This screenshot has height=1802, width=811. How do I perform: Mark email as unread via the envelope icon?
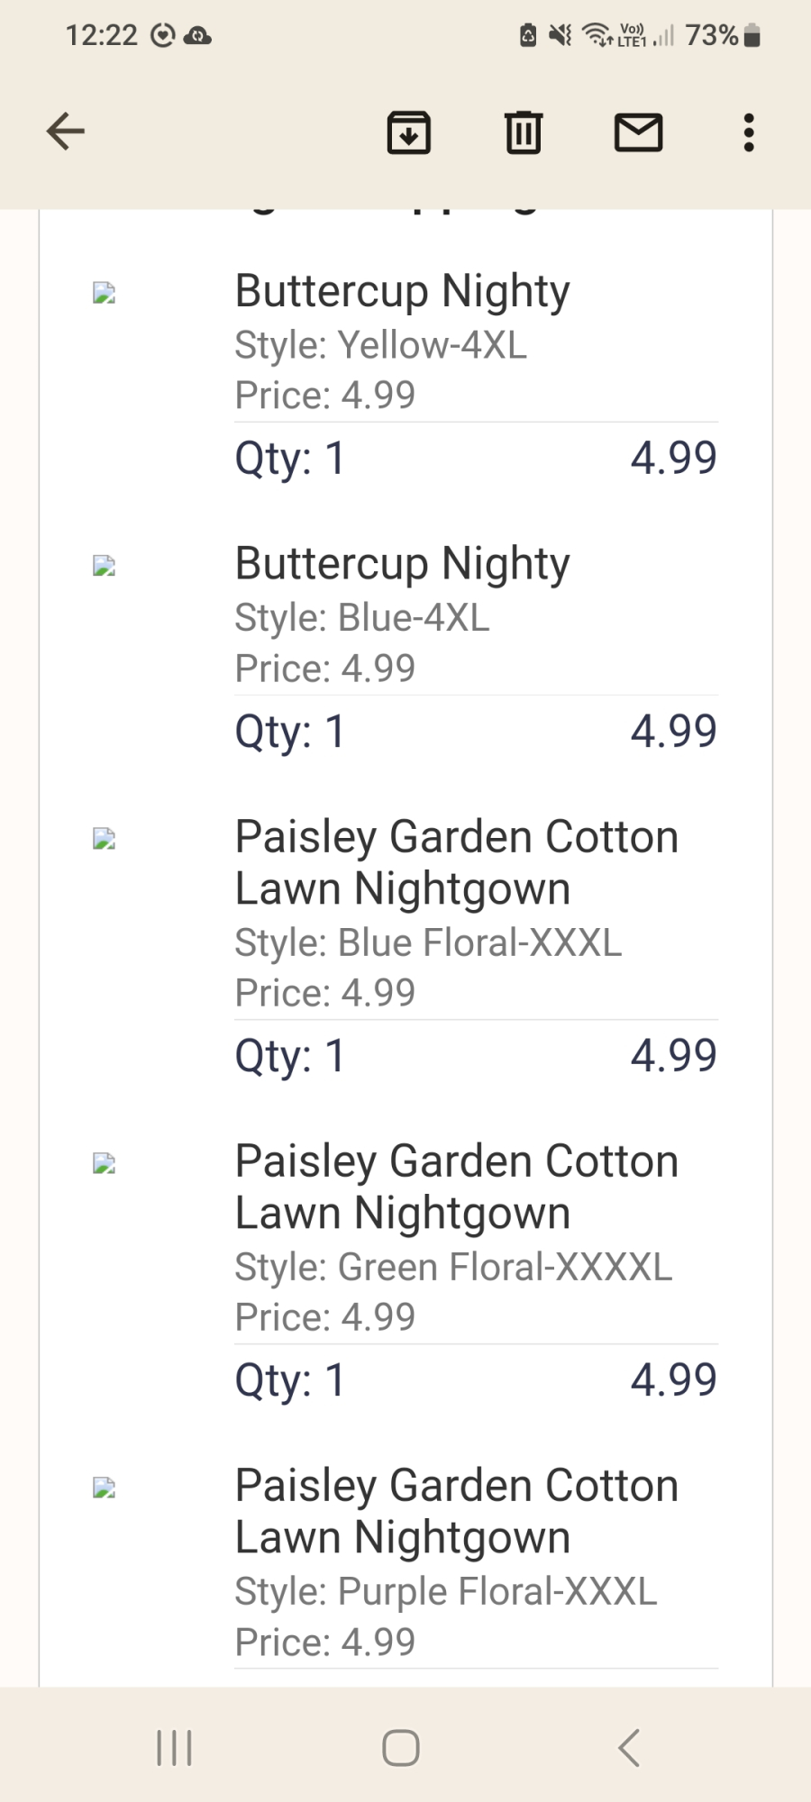pyautogui.click(x=639, y=132)
